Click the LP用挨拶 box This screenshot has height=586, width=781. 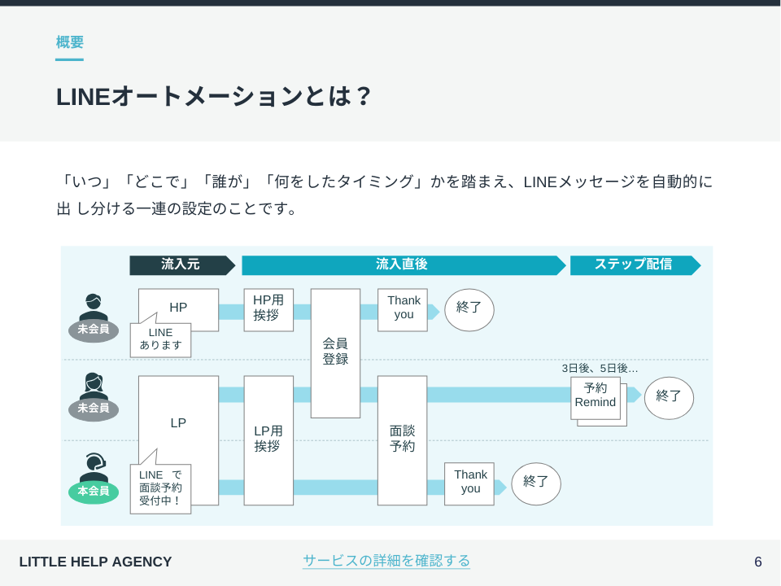[268, 440]
